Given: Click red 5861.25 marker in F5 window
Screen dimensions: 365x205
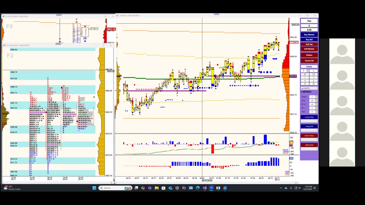Looking at the screenshot, I should pyautogui.click(x=111, y=29).
